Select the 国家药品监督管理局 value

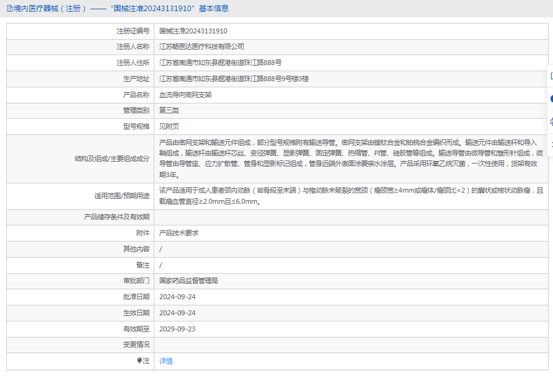click(x=188, y=281)
